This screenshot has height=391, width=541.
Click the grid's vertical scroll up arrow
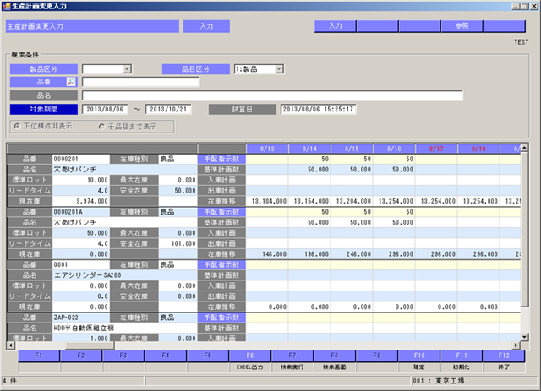[x=524, y=148]
